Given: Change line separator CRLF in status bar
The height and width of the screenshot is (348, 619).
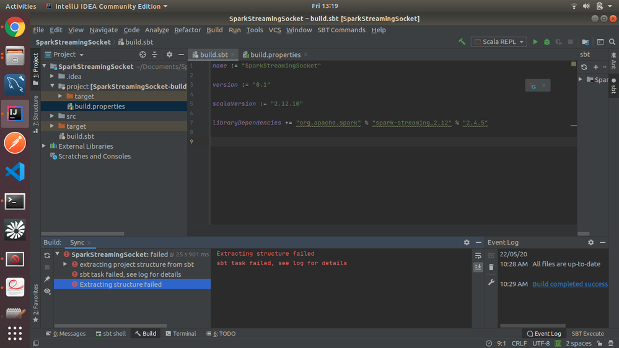Looking at the screenshot, I should tap(519, 343).
